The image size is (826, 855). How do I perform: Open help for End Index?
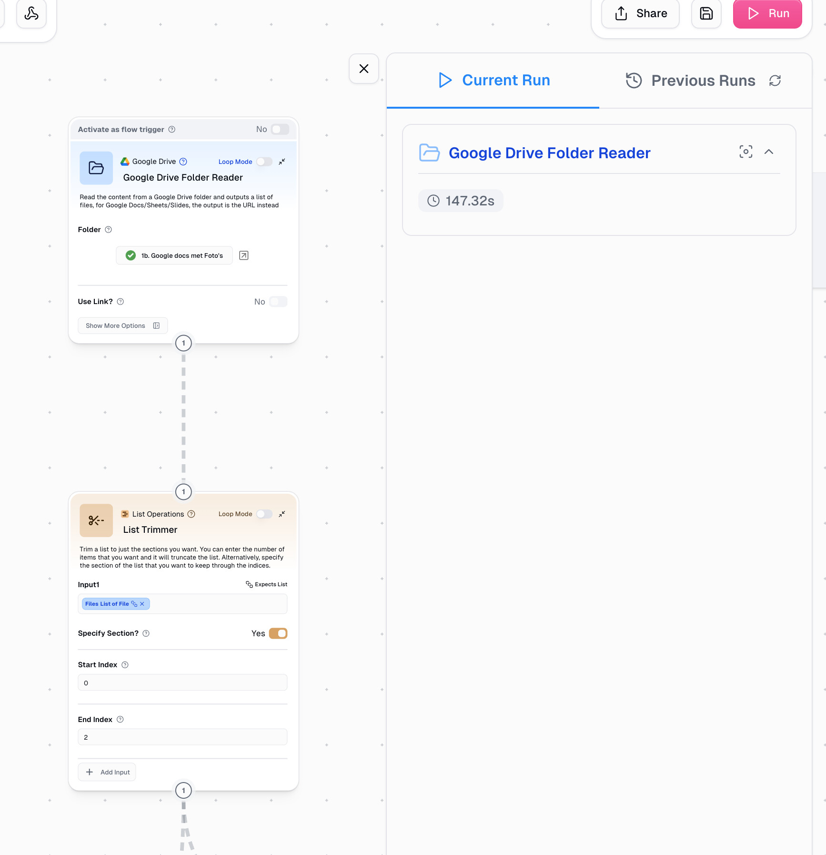(120, 720)
